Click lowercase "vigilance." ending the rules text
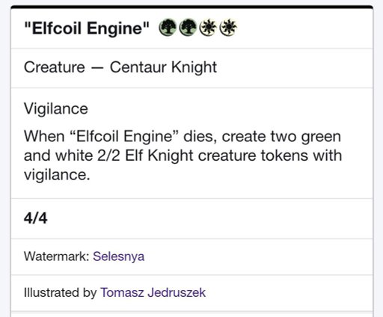This screenshot has height=317, width=383. point(57,175)
